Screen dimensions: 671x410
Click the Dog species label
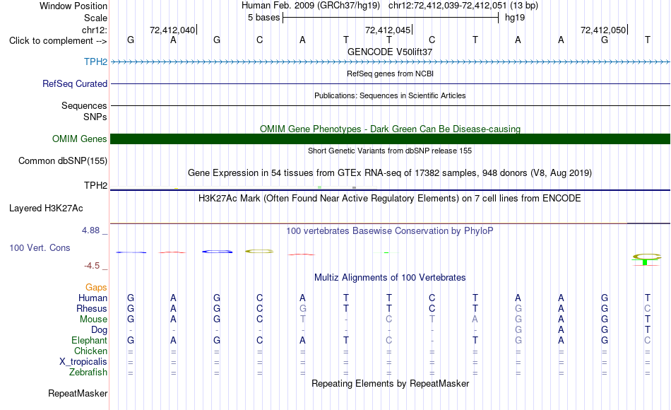[x=99, y=330]
